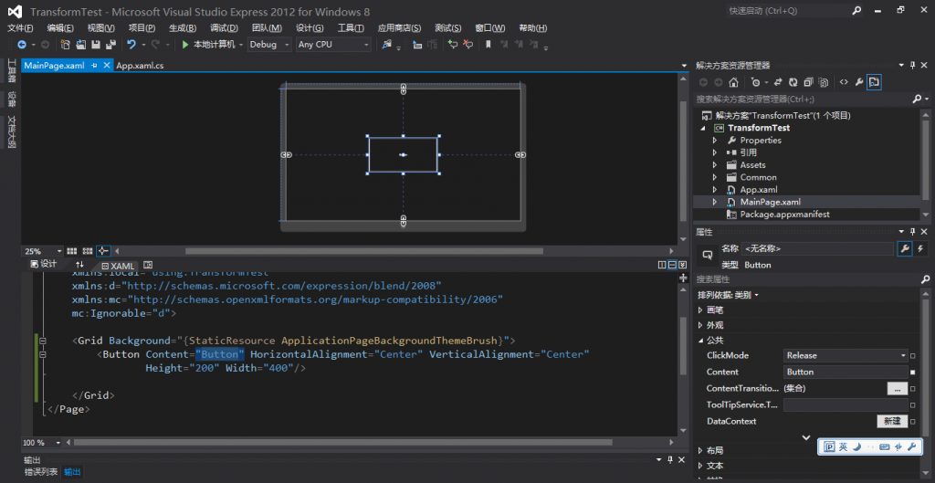This screenshot has width=935, height=483.
Task: Click the designer horizontal scrollbar
Action: (365, 251)
